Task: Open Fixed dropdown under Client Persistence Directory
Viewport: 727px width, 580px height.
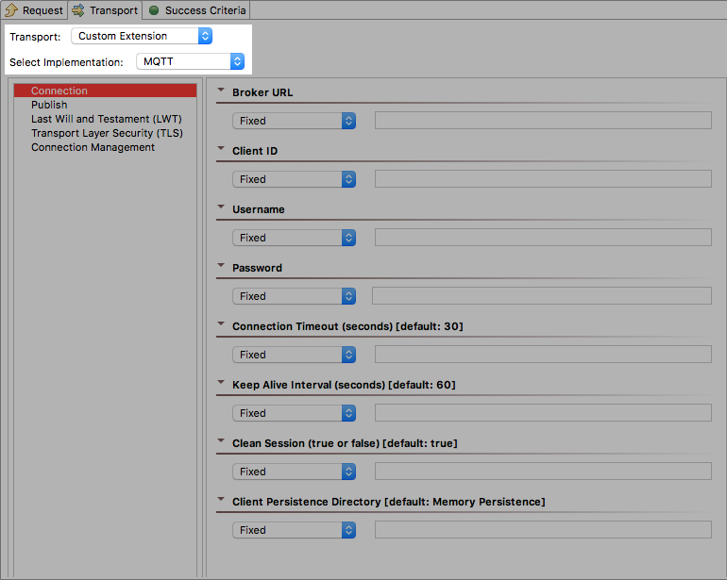Action: 294,530
